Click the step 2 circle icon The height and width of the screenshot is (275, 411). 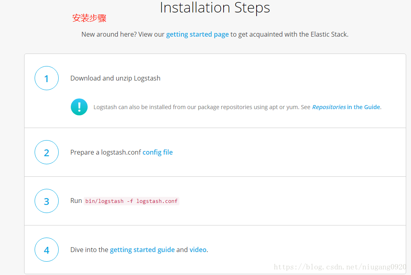coord(47,152)
